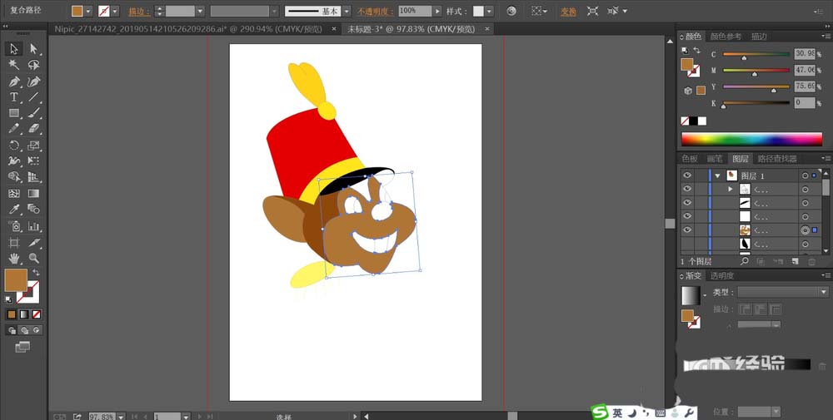Click target circle of selected face sublayer
This screenshot has height=420, width=833.
pyautogui.click(x=806, y=230)
